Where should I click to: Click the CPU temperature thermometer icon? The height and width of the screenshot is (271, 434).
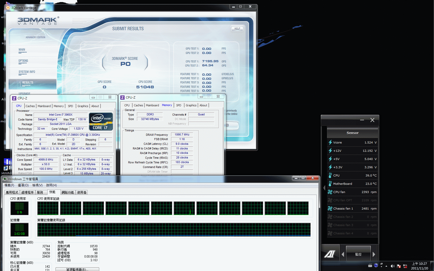tap(330, 176)
